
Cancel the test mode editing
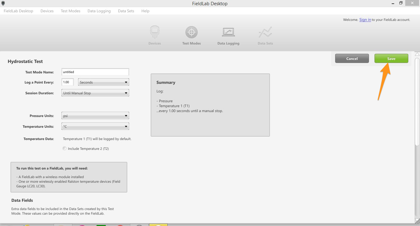[x=352, y=59]
